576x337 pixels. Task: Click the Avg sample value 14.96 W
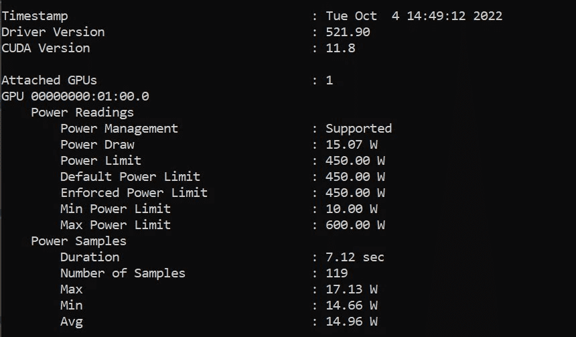[352, 322]
